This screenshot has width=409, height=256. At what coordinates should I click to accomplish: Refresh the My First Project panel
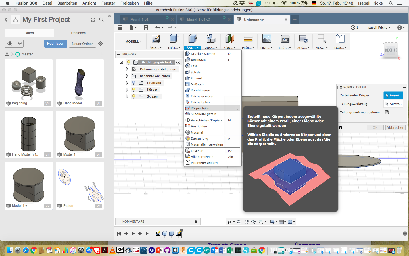93,20
